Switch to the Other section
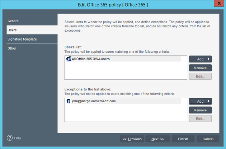The image size is (226, 149). (x=32, y=48)
